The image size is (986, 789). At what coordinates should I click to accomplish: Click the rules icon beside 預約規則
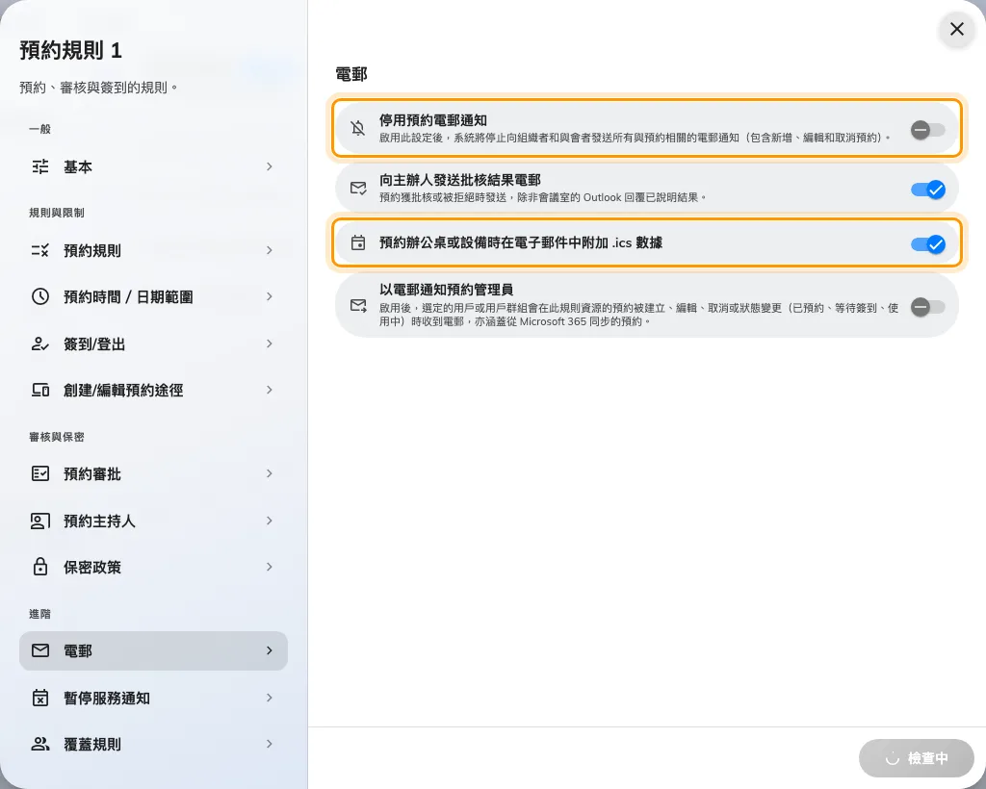tap(40, 250)
